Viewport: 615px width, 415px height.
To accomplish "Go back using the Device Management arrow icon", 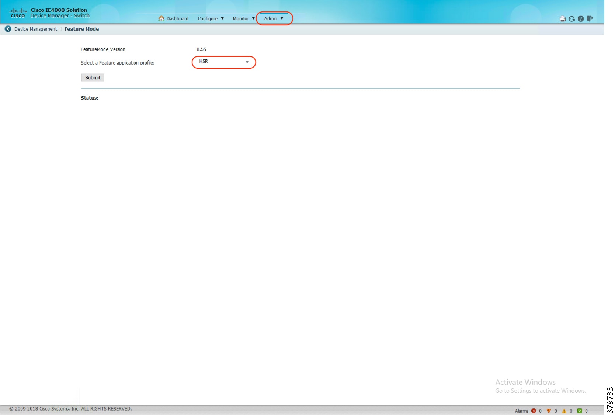I will point(8,29).
